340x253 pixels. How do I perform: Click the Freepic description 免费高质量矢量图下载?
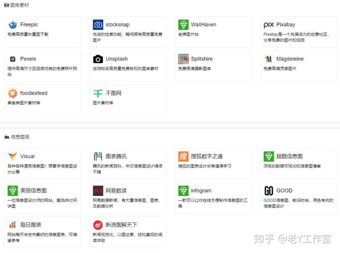[28, 35]
